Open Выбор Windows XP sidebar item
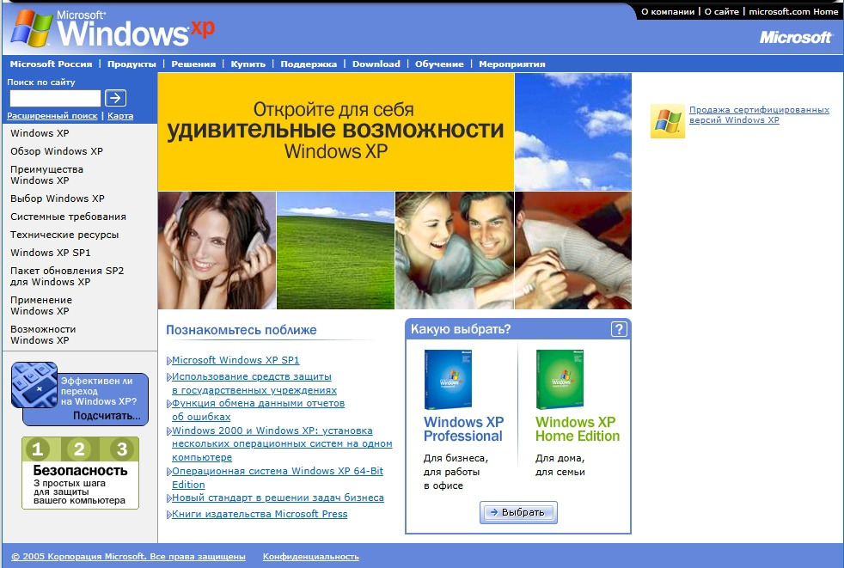Image resolution: width=844 pixels, height=568 pixels. click(x=58, y=198)
